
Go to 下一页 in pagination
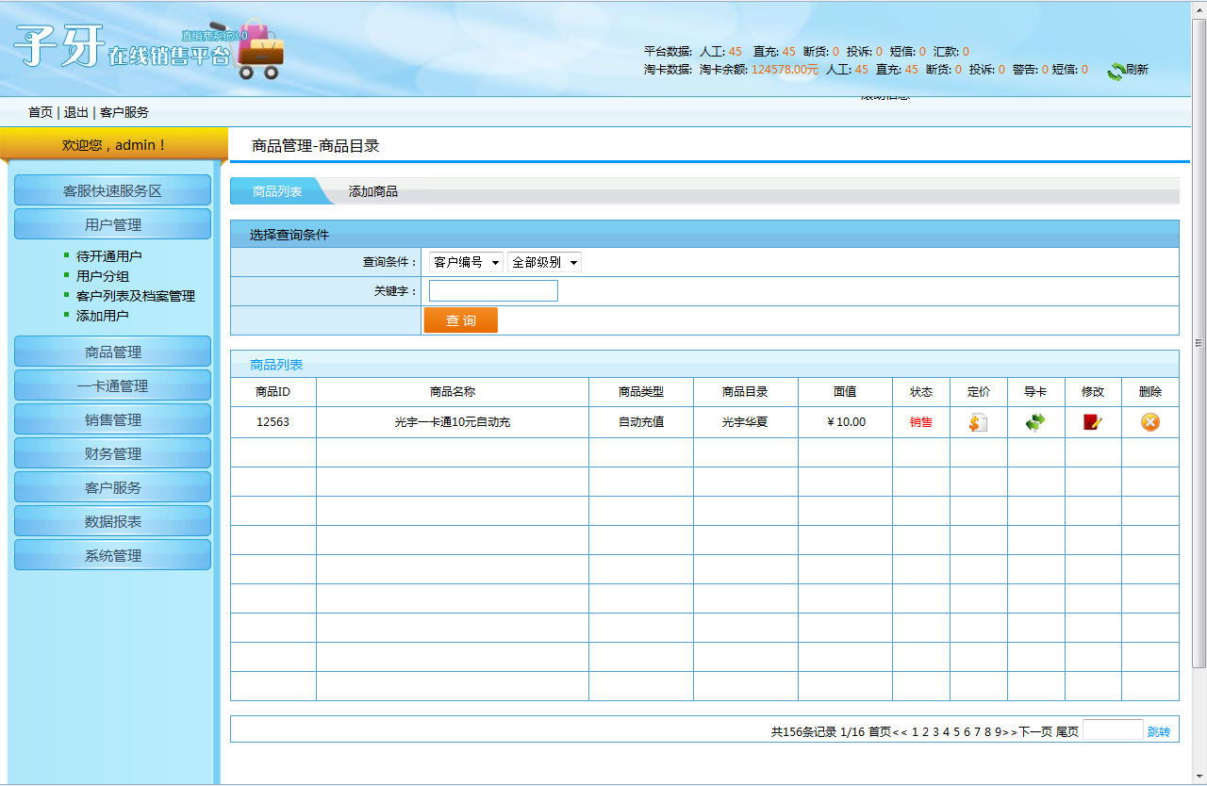[1035, 731]
